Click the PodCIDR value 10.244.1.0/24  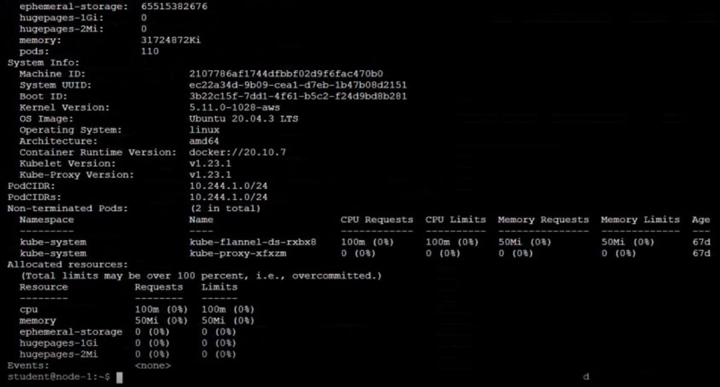tap(229, 186)
